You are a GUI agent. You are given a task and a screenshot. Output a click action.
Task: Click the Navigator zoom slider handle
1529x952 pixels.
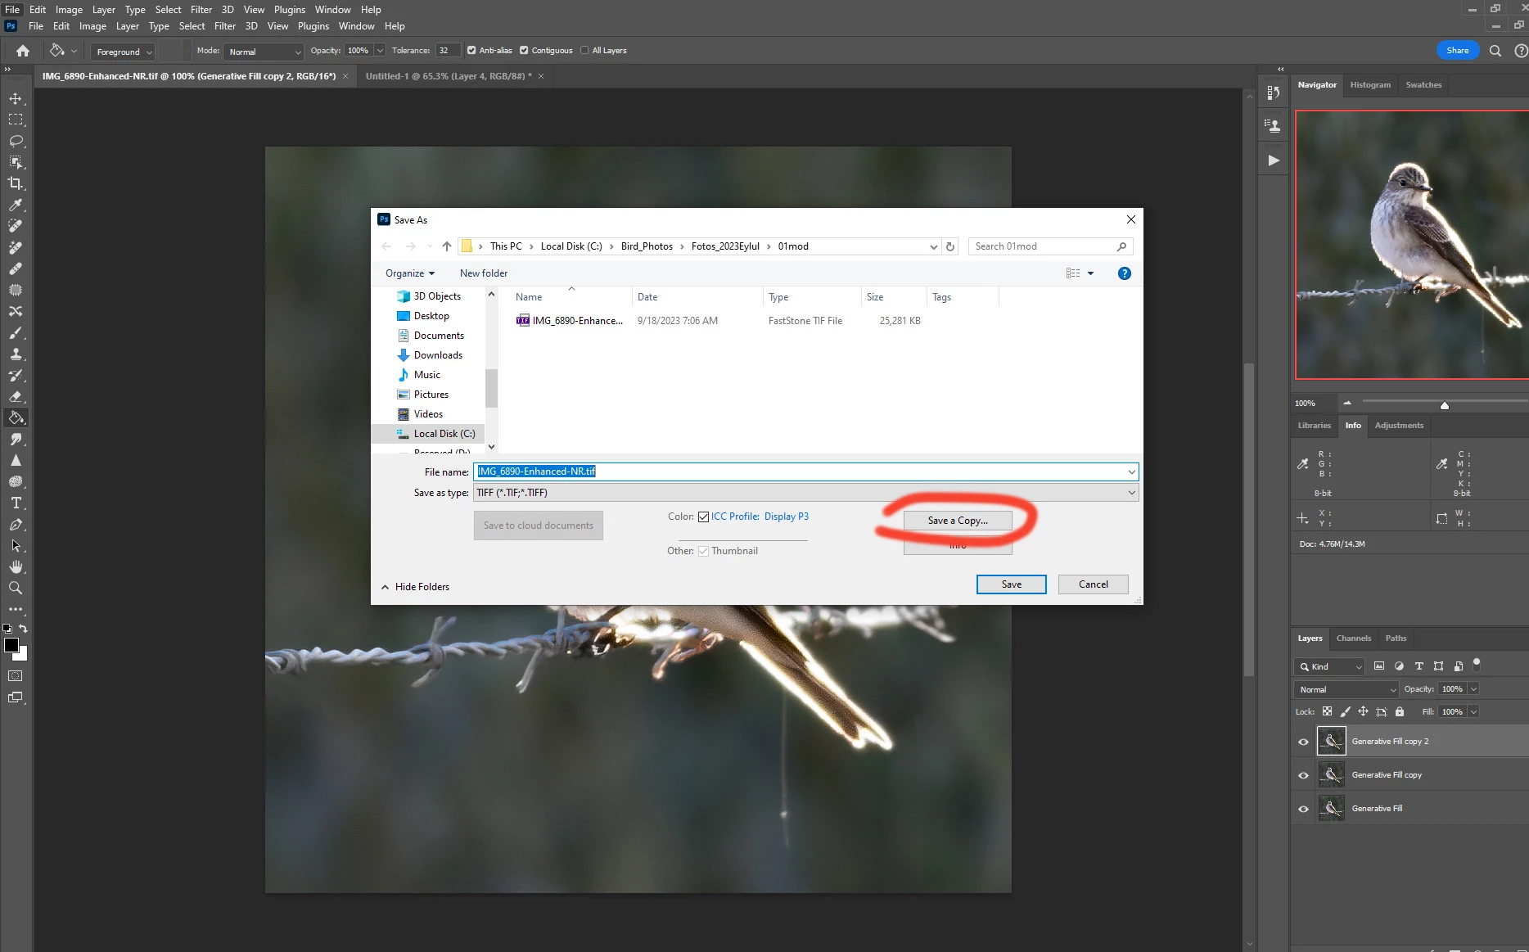click(x=1444, y=405)
